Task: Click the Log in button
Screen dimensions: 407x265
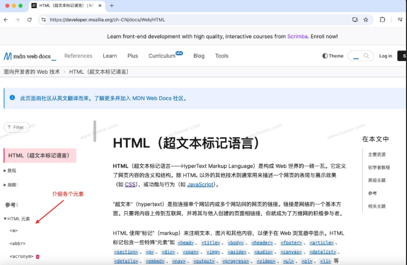Action: coord(386,56)
